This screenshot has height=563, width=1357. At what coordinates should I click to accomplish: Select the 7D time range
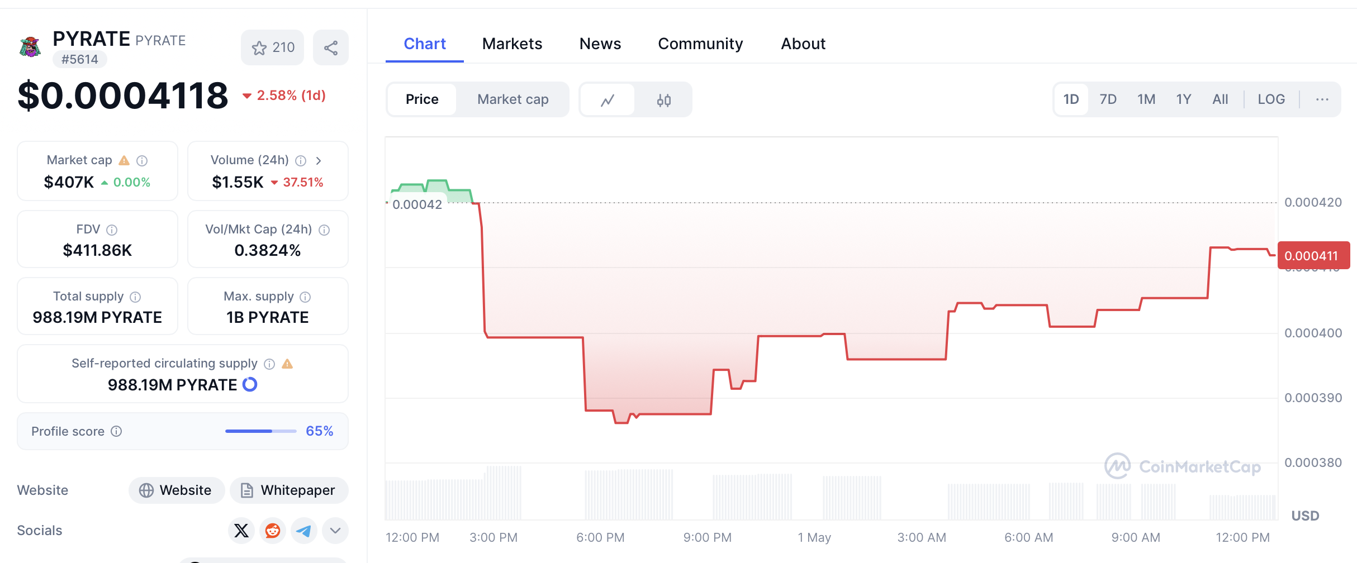tap(1108, 99)
